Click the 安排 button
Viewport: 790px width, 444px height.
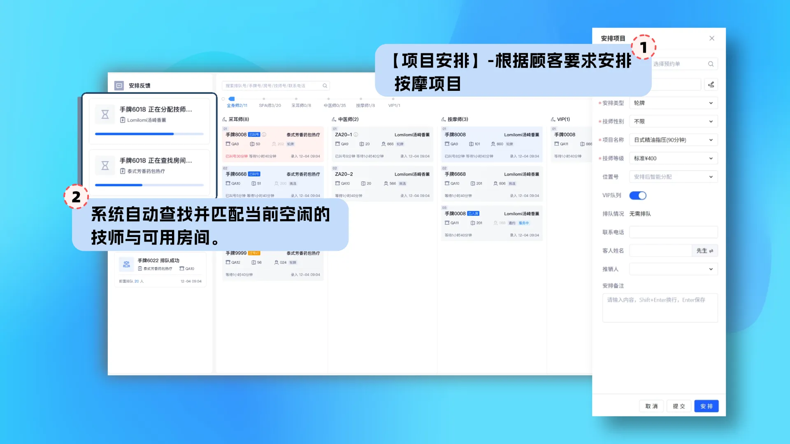point(706,406)
